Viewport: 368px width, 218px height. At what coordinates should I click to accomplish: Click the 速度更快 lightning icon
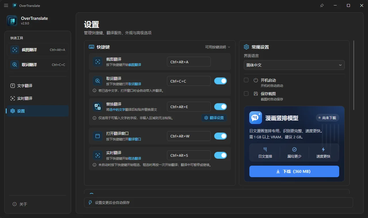(x=323, y=150)
